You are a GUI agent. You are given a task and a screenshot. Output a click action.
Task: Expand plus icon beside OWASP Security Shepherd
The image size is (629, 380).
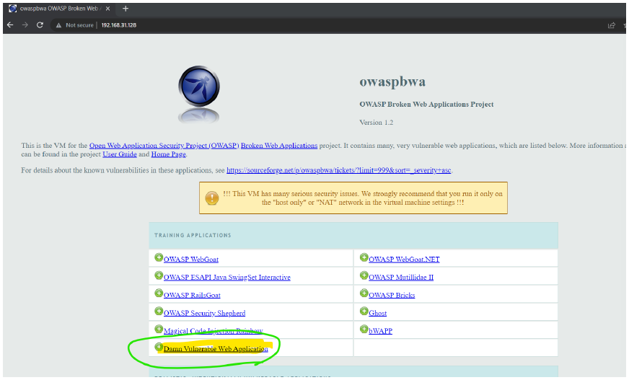pos(159,311)
